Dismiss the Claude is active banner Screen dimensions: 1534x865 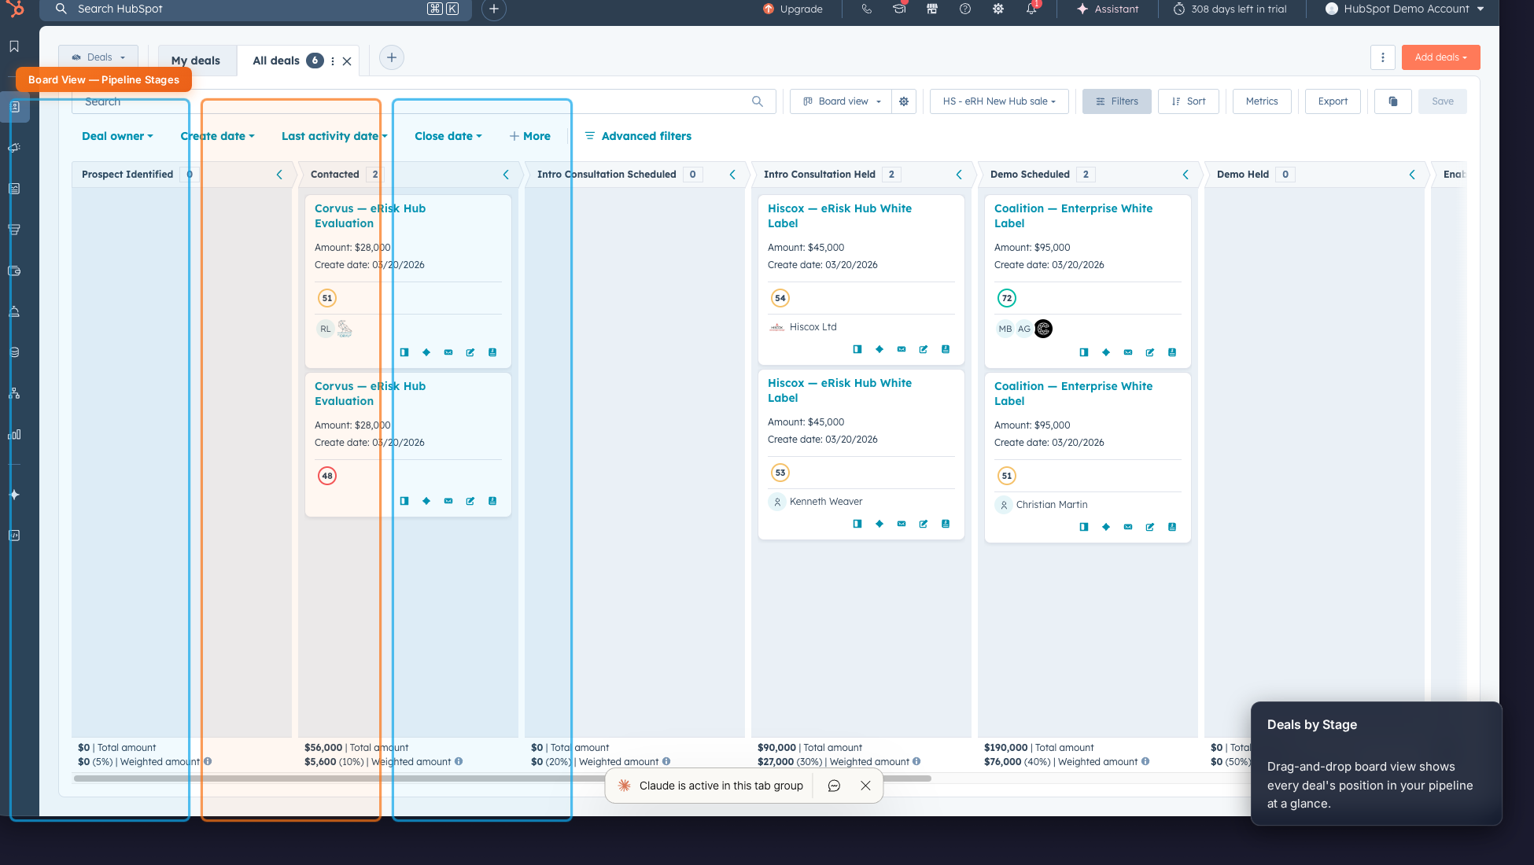[x=865, y=786]
